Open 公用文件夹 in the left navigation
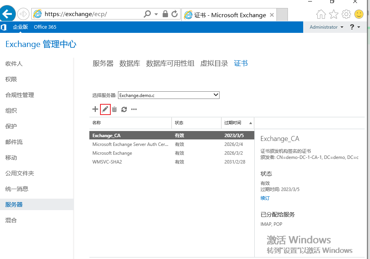Image resolution: width=370 pixels, height=259 pixels. pyautogui.click(x=19, y=173)
